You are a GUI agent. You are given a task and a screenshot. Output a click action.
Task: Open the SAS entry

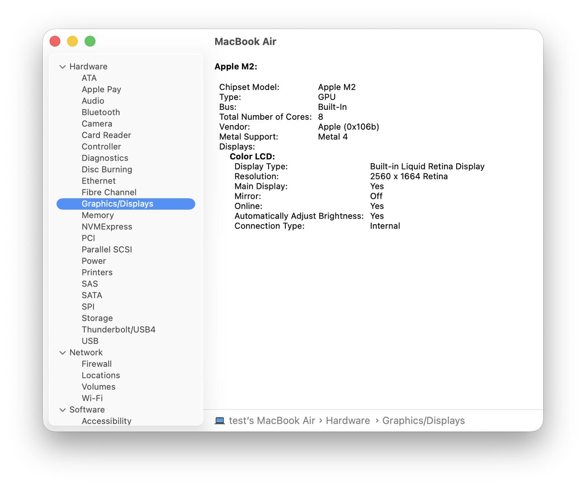tap(90, 284)
